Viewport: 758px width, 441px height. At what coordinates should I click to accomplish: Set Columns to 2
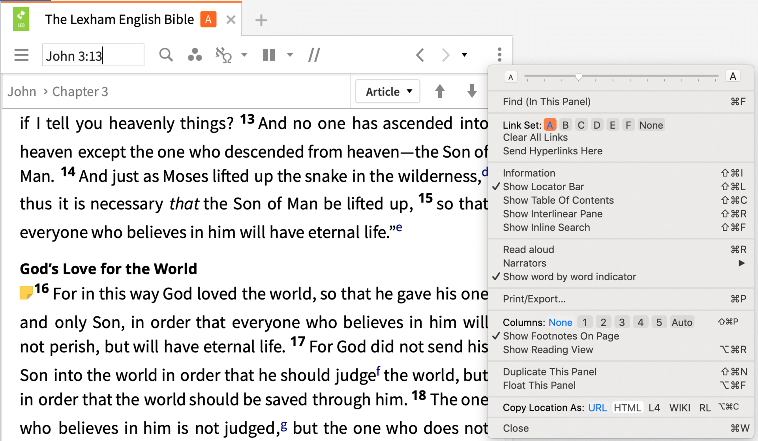tap(603, 323)
